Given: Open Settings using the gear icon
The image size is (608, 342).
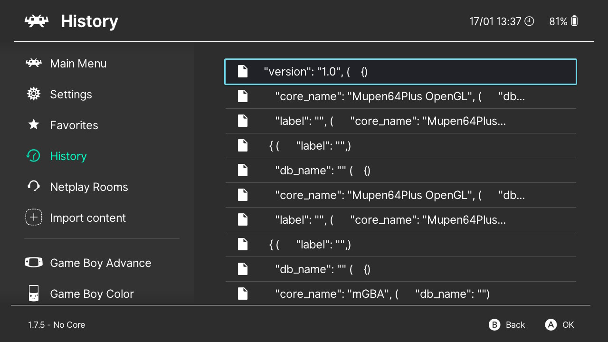Looking at the screenshot, I should click(33, 94).
